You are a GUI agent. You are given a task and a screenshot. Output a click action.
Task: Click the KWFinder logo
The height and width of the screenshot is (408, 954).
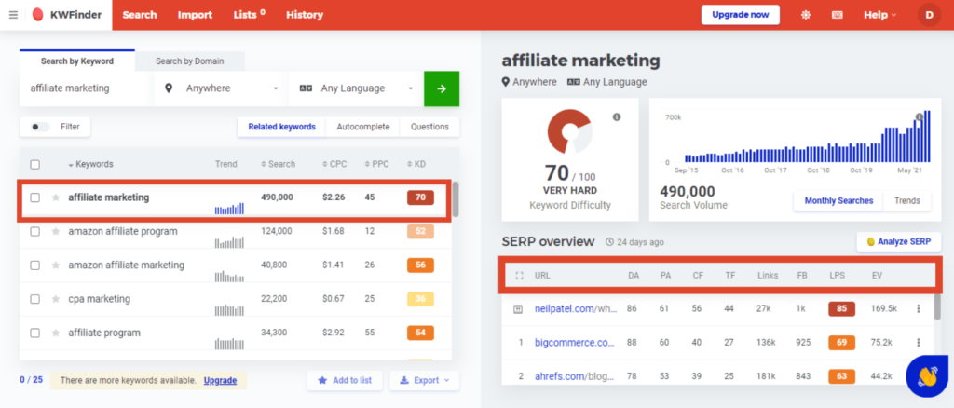tap(67, 15)
